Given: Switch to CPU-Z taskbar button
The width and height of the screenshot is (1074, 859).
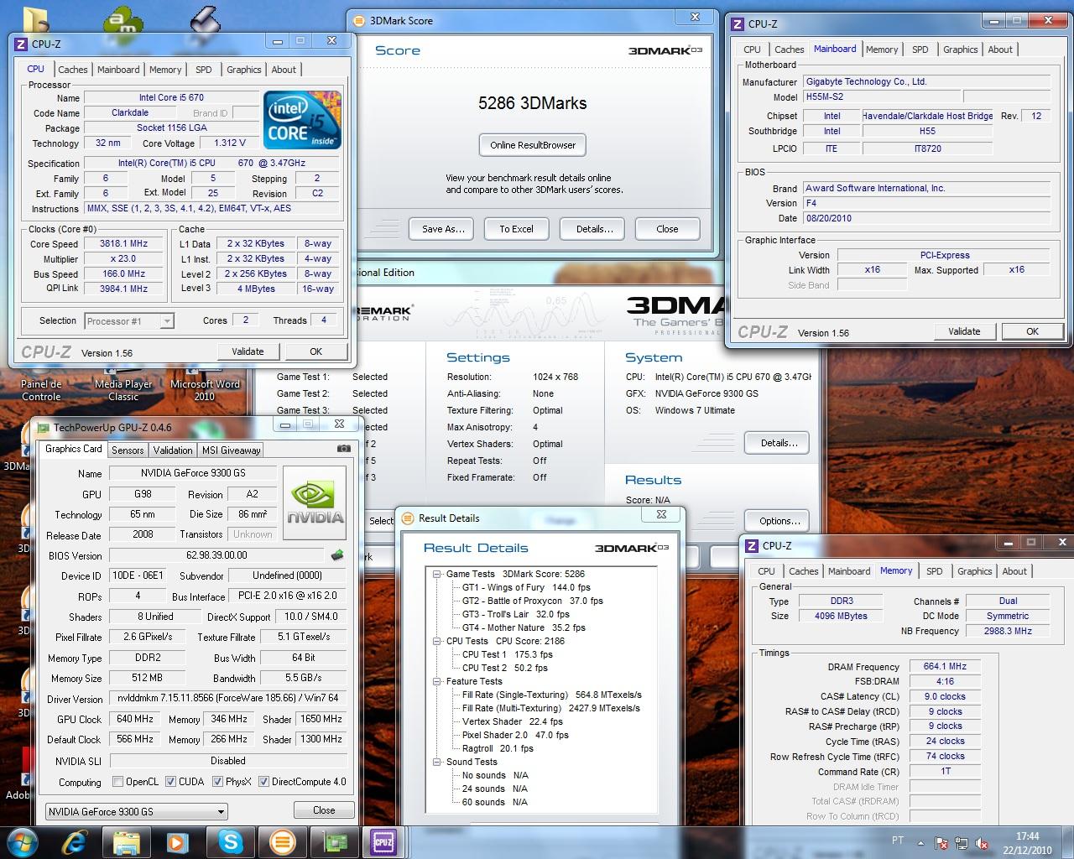Looking at the screenshot, I should [x=383, y=841].
